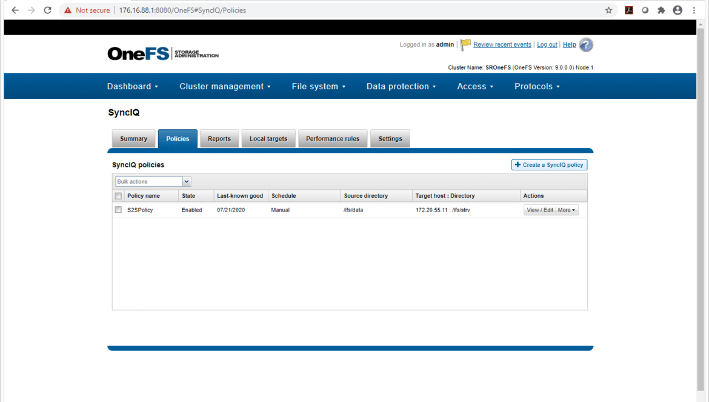Click the 172.20.55.11 : /ifs/strv target cell
This screenshot has height=402, width=709.
[443, 210]
